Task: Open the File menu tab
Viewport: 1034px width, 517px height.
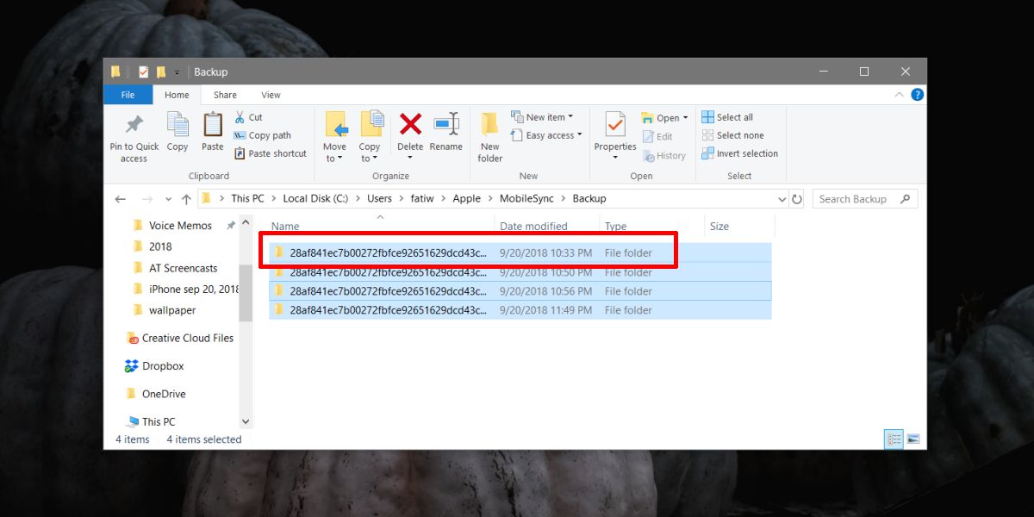Action: (x=128, y=95)
